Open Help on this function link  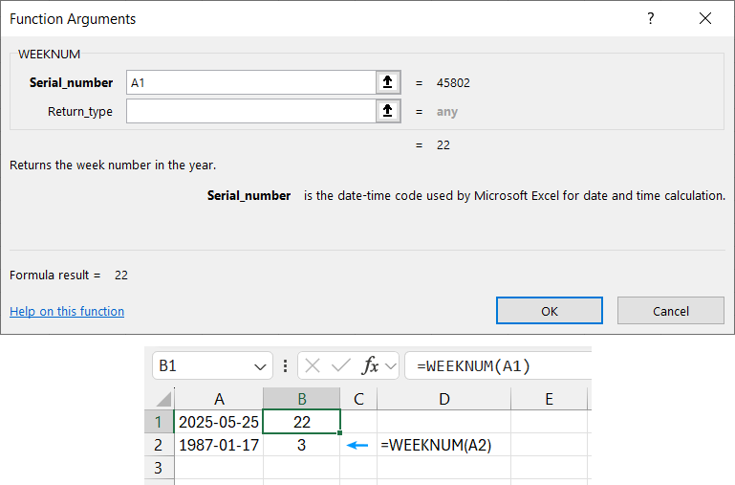point(67,312)
